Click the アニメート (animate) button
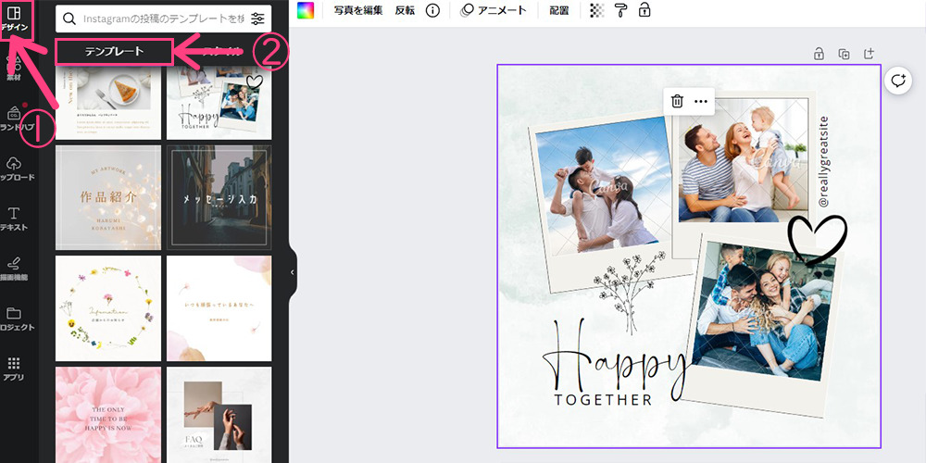 [494, 10]
